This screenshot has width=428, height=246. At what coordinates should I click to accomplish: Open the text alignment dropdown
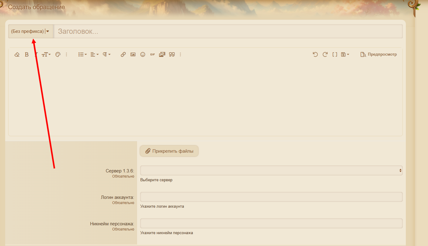tap(95, 54)
